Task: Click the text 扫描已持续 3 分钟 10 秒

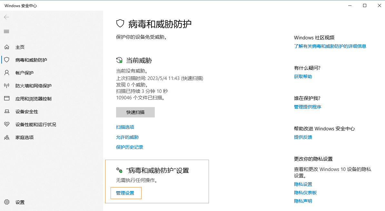Action: 142,91
